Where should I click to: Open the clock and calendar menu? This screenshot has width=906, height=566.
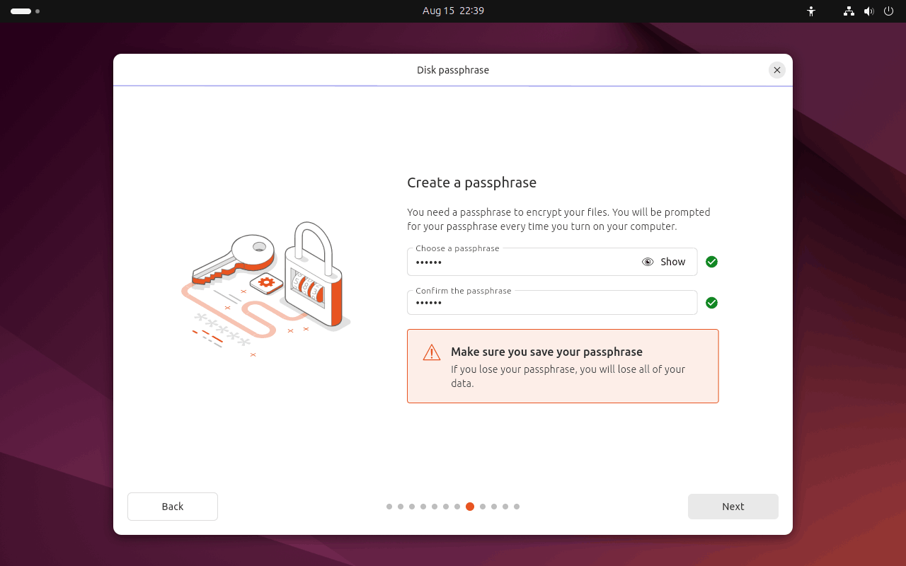[x=453, y=11]
